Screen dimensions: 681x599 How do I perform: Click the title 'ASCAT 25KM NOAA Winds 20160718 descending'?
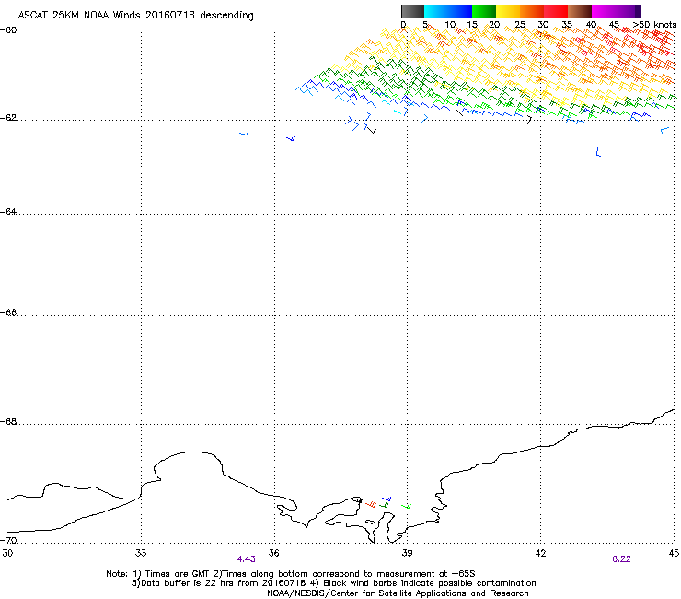click(135, 16)
